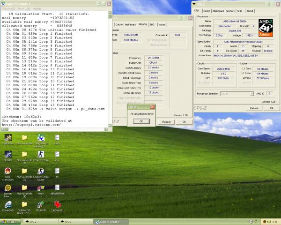Select CPU tab in front CPU-Z window
Viewport: 281px width, 225px height.
196,11
